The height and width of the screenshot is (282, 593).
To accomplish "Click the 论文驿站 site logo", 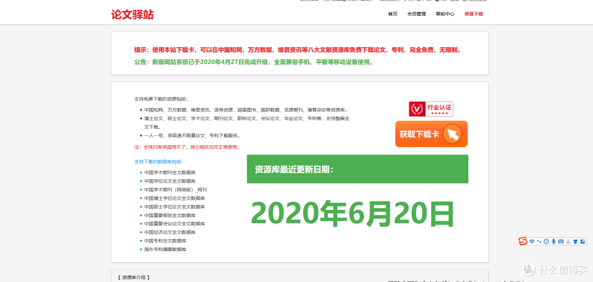I will [132, 15].
